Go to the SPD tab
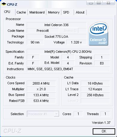The image size is (117, 137). click(x=67, y=12)
